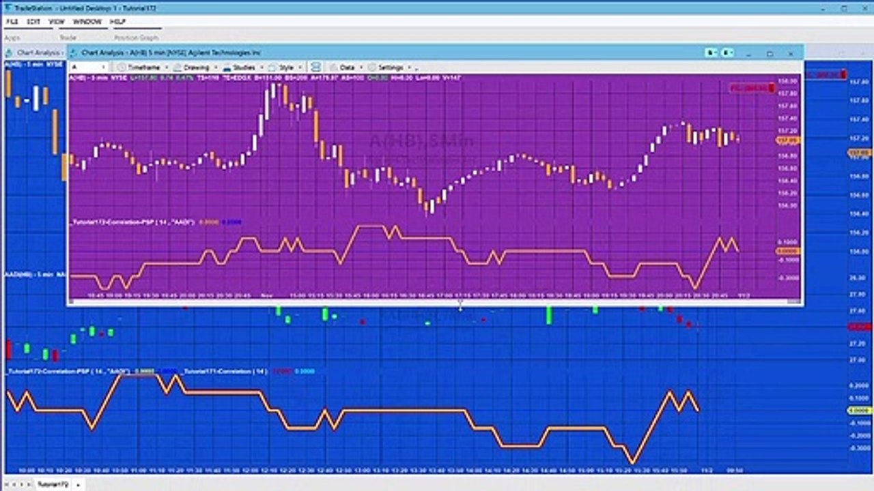Click the Settings toolbar button

coord(390,68)
